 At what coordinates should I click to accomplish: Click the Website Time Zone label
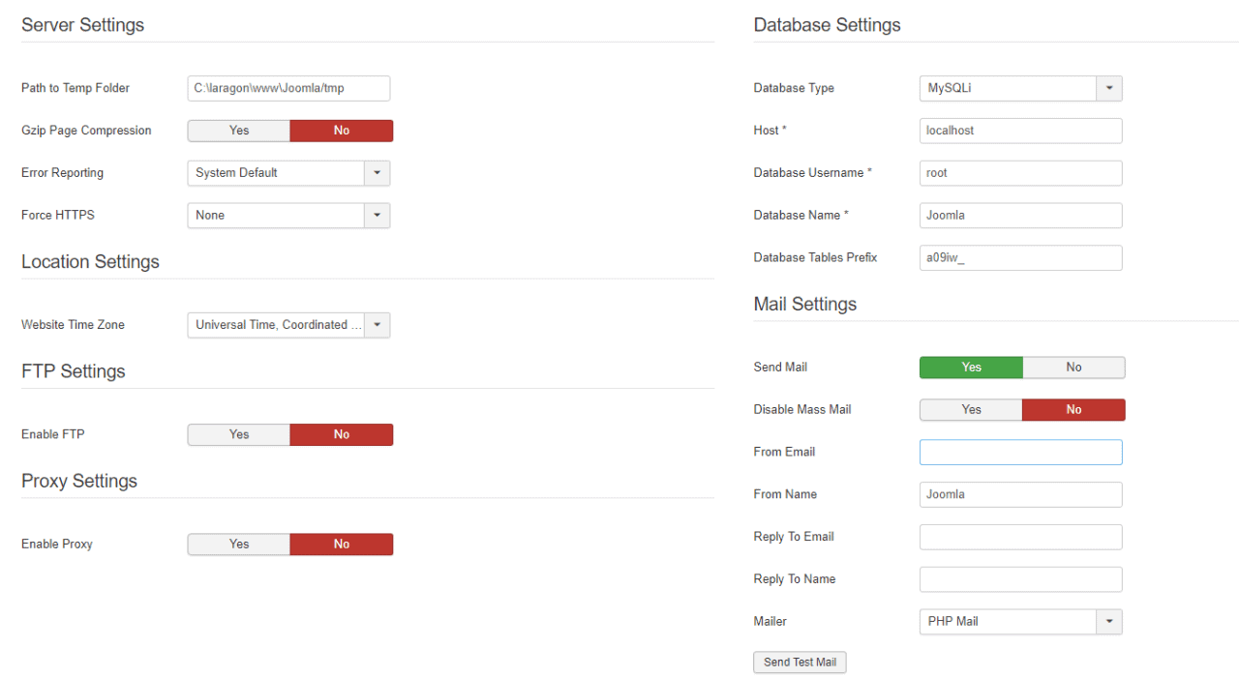(73, 325)
